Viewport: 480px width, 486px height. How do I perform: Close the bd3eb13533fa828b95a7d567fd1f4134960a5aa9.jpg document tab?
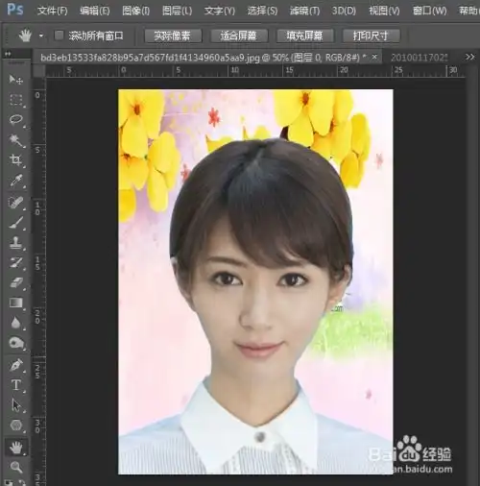374,57
